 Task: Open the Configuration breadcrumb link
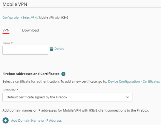point(11,18)
